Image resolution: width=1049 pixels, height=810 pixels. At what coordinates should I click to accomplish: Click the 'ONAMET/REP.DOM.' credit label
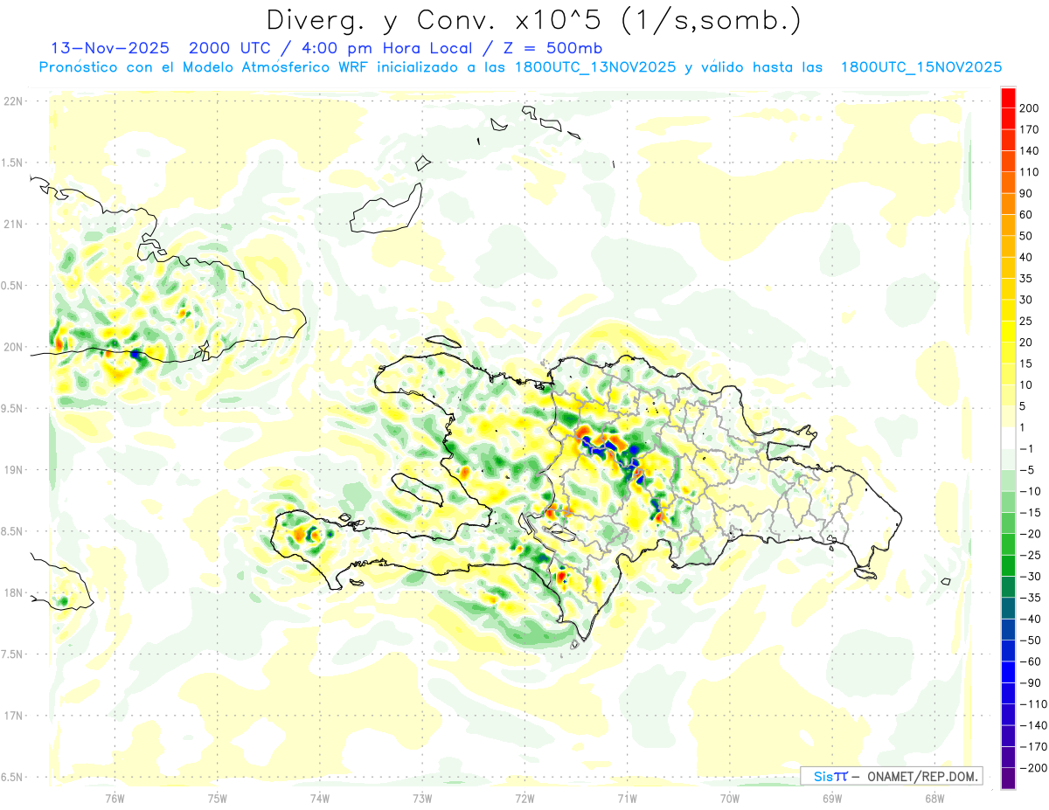921,776
